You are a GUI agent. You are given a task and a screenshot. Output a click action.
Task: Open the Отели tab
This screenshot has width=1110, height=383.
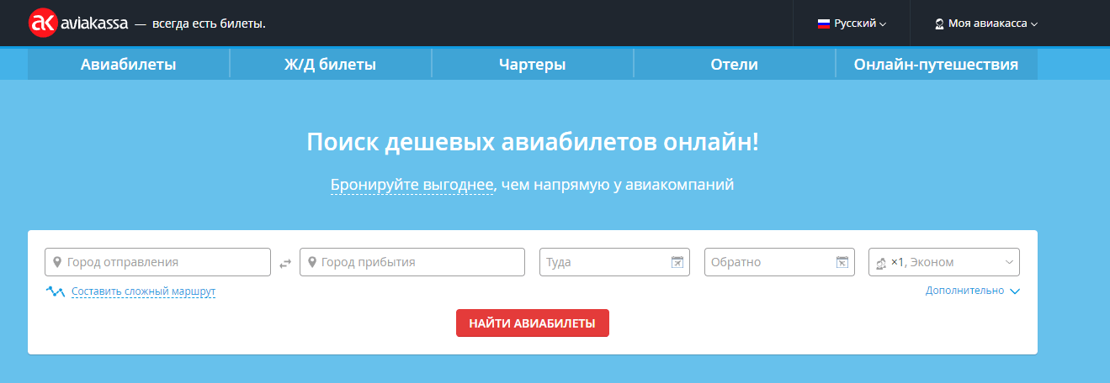coord(734,65)
